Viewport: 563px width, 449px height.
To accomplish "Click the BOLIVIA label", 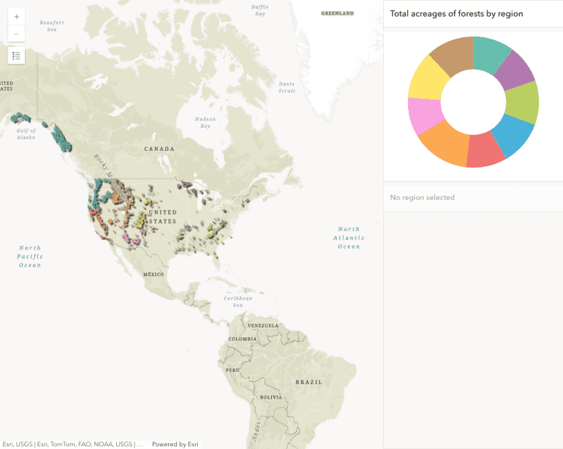I will point(271,397).
